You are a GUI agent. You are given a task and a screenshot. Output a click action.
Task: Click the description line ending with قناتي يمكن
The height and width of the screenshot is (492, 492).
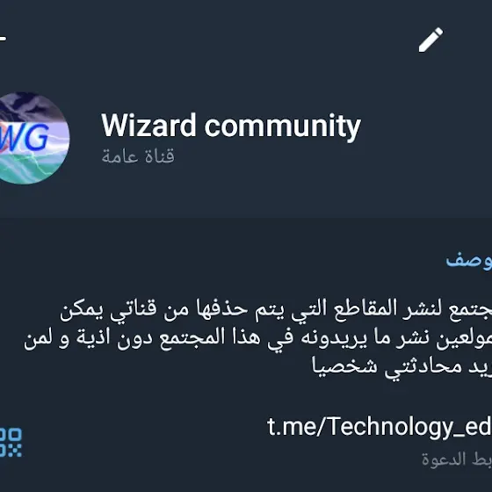point(276,310)
